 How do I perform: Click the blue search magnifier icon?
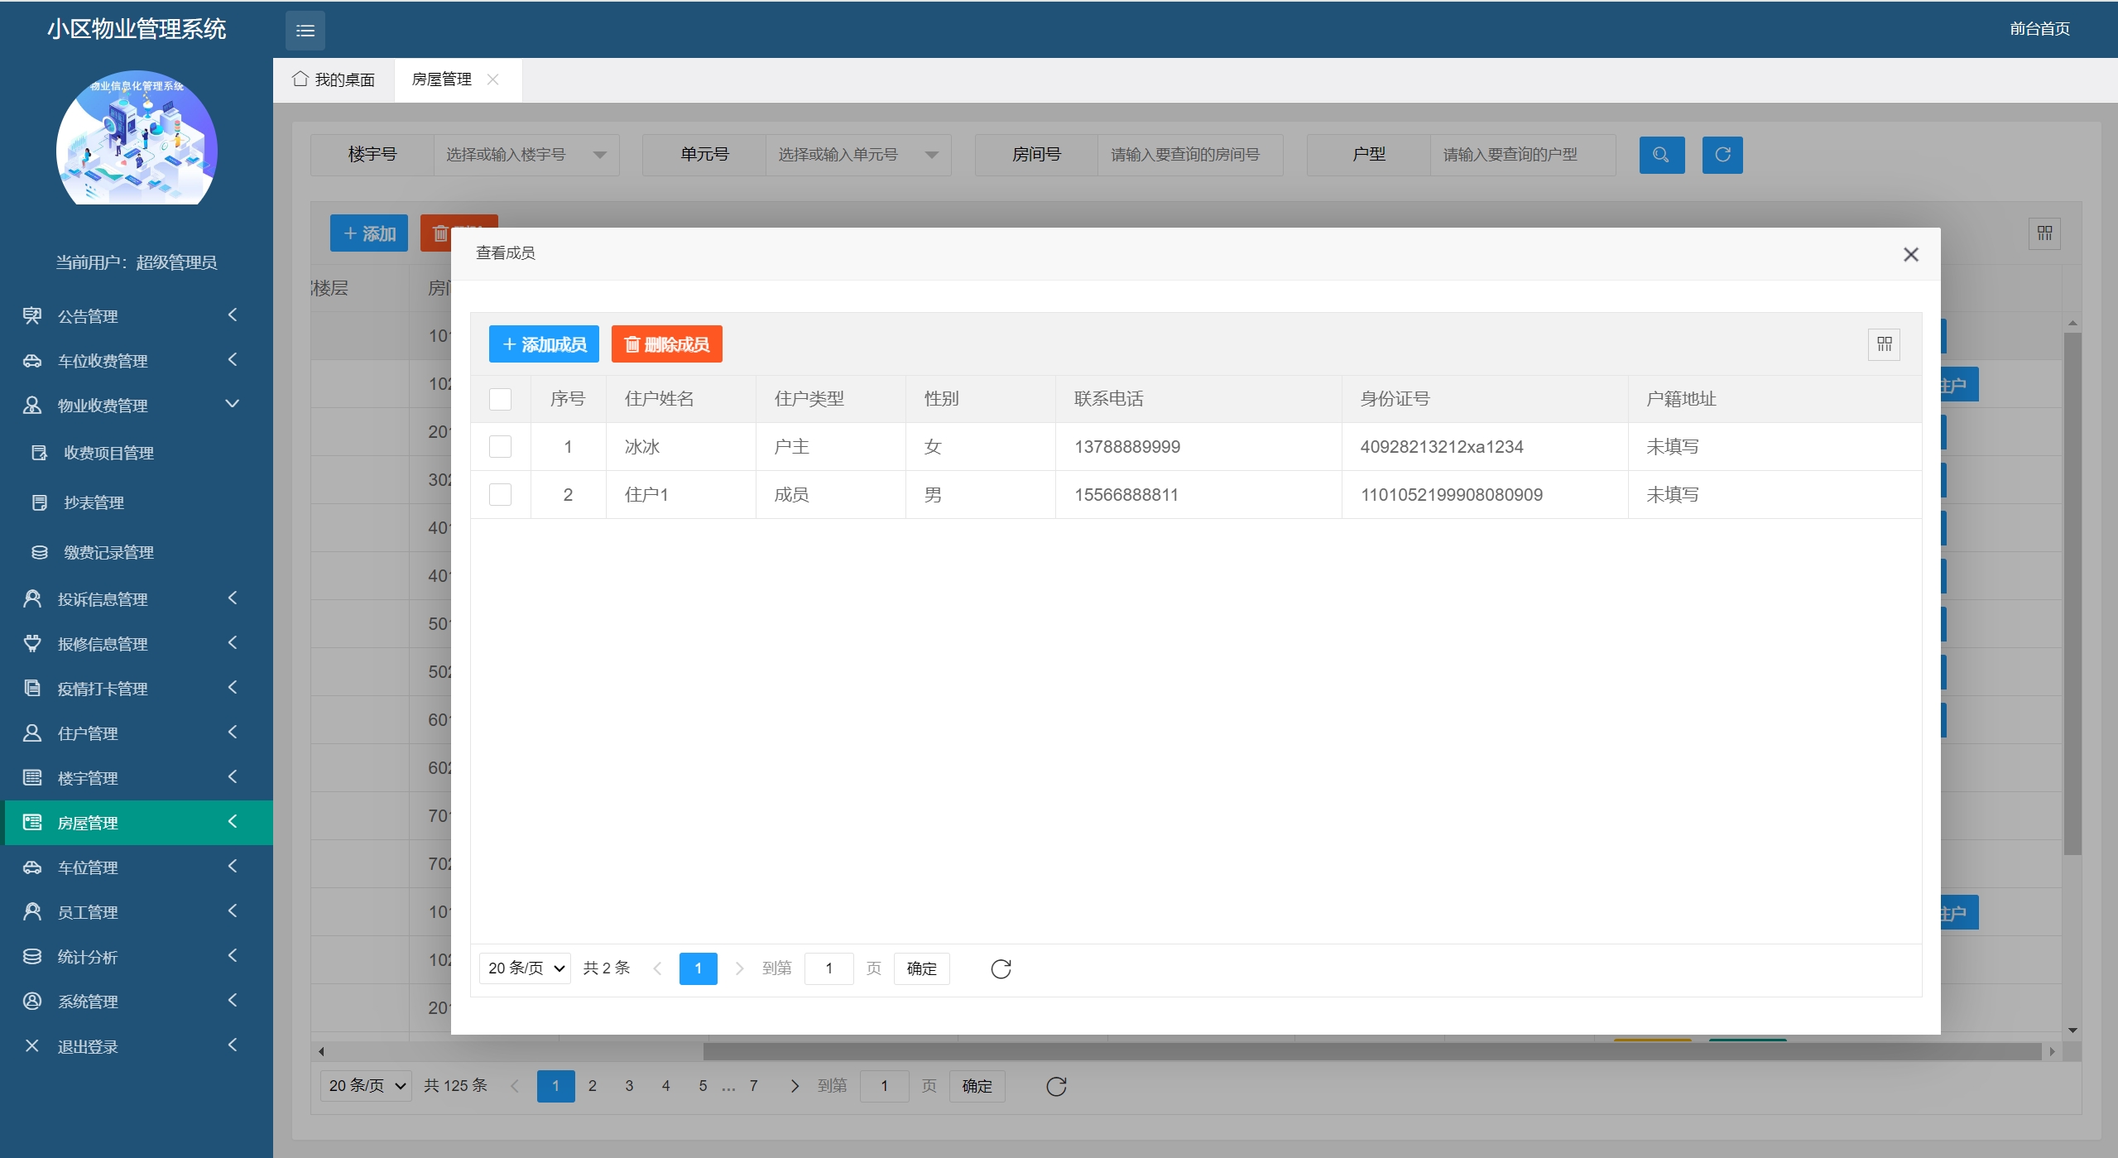[x=1661, y=155]
